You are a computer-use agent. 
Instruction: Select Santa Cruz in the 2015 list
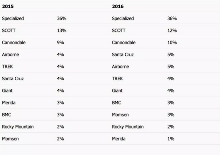point(12,79)
